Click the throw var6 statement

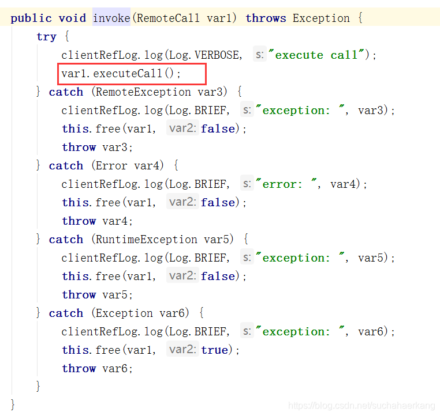[97, 368]
